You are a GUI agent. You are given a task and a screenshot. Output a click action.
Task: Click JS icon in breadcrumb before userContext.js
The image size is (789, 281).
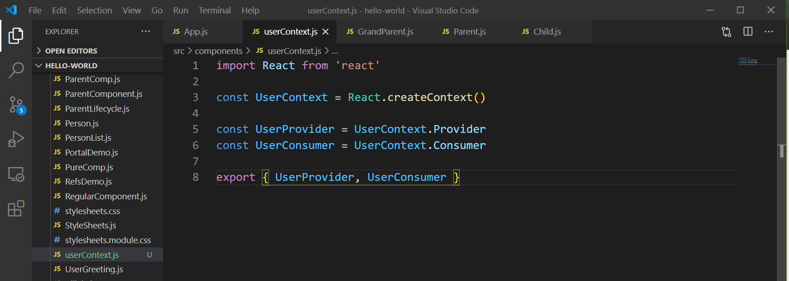260,51
